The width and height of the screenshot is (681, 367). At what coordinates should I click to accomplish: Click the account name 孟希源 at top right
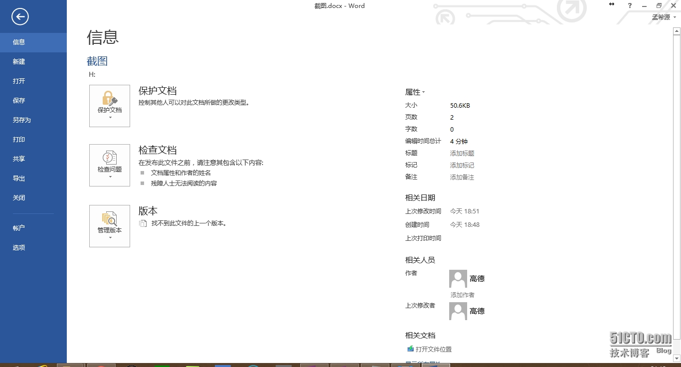click(x=661, y=17)
